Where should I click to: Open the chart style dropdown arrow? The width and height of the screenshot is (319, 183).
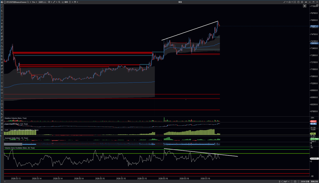click(52, 2)
